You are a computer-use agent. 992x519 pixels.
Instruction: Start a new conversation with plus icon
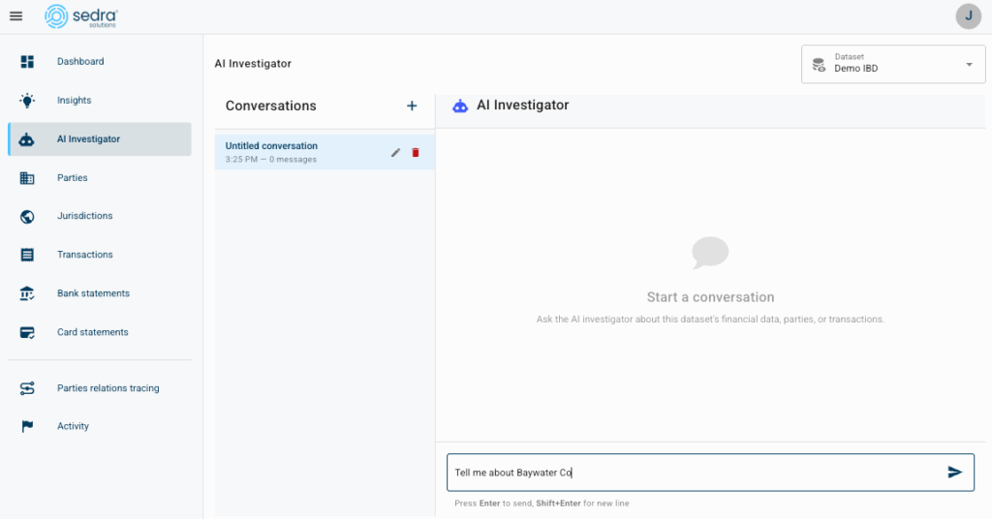(x=411, y=106)
